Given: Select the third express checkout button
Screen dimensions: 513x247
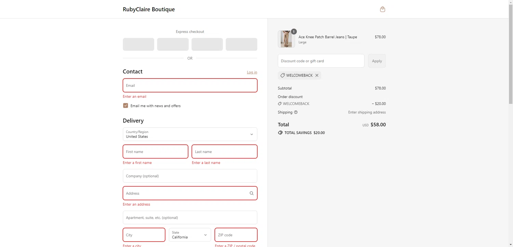Looking at the screenshot, I should click(x=207, y=44).
